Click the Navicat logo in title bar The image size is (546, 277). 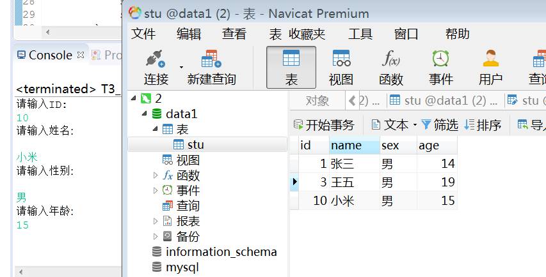pyautogui.click(x=135, y=13)
